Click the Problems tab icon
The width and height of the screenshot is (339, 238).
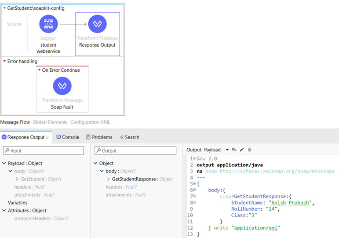click(88, 137)
